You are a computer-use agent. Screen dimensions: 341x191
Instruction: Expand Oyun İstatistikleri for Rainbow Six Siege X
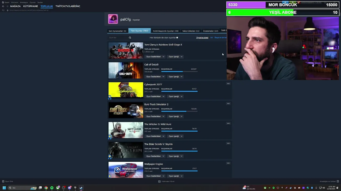(155, 57)
